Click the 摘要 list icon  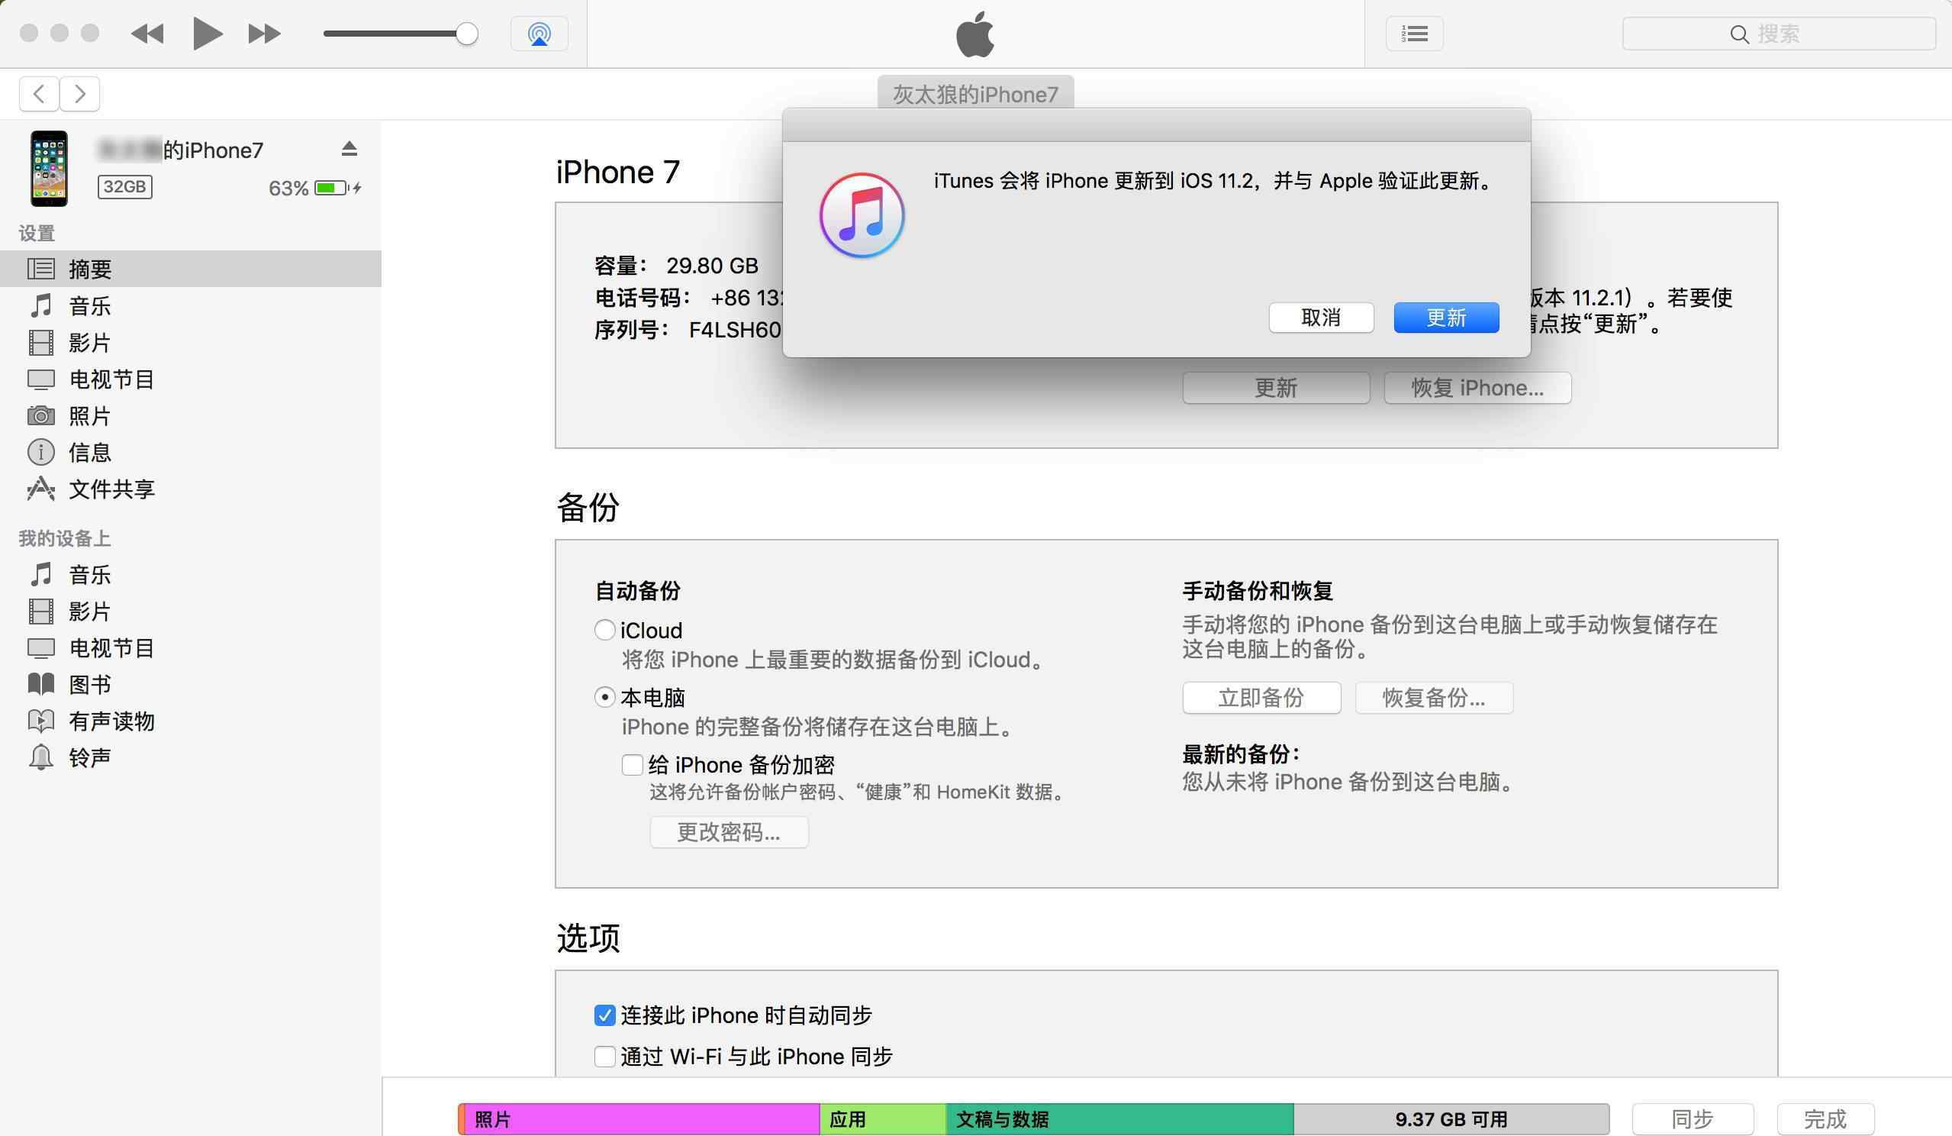(x=41, y=269)
